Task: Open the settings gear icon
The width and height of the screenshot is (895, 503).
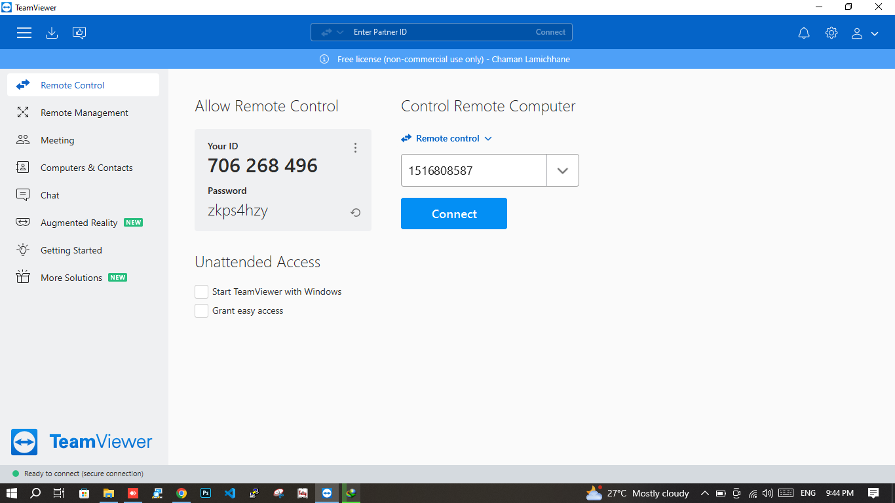Action: coord(831,33)
